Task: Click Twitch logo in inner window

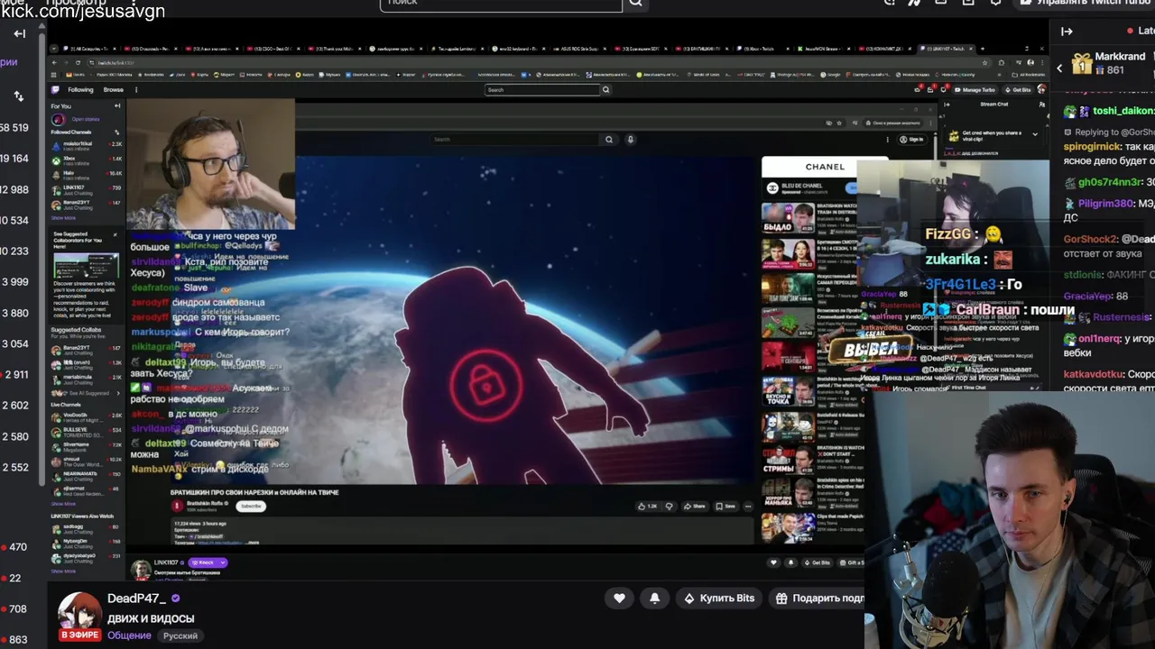Action: [56, 89]
